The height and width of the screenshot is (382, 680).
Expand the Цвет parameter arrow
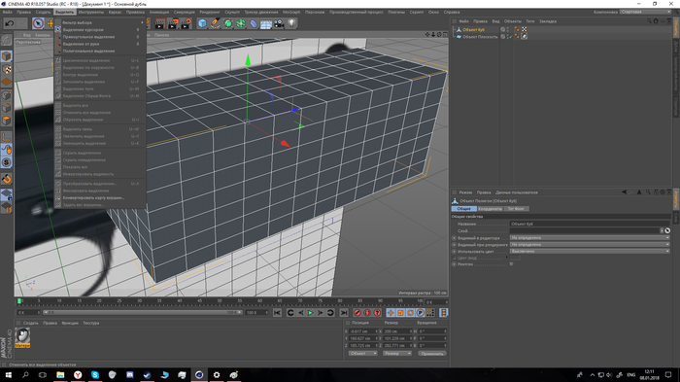coord(506,258)
